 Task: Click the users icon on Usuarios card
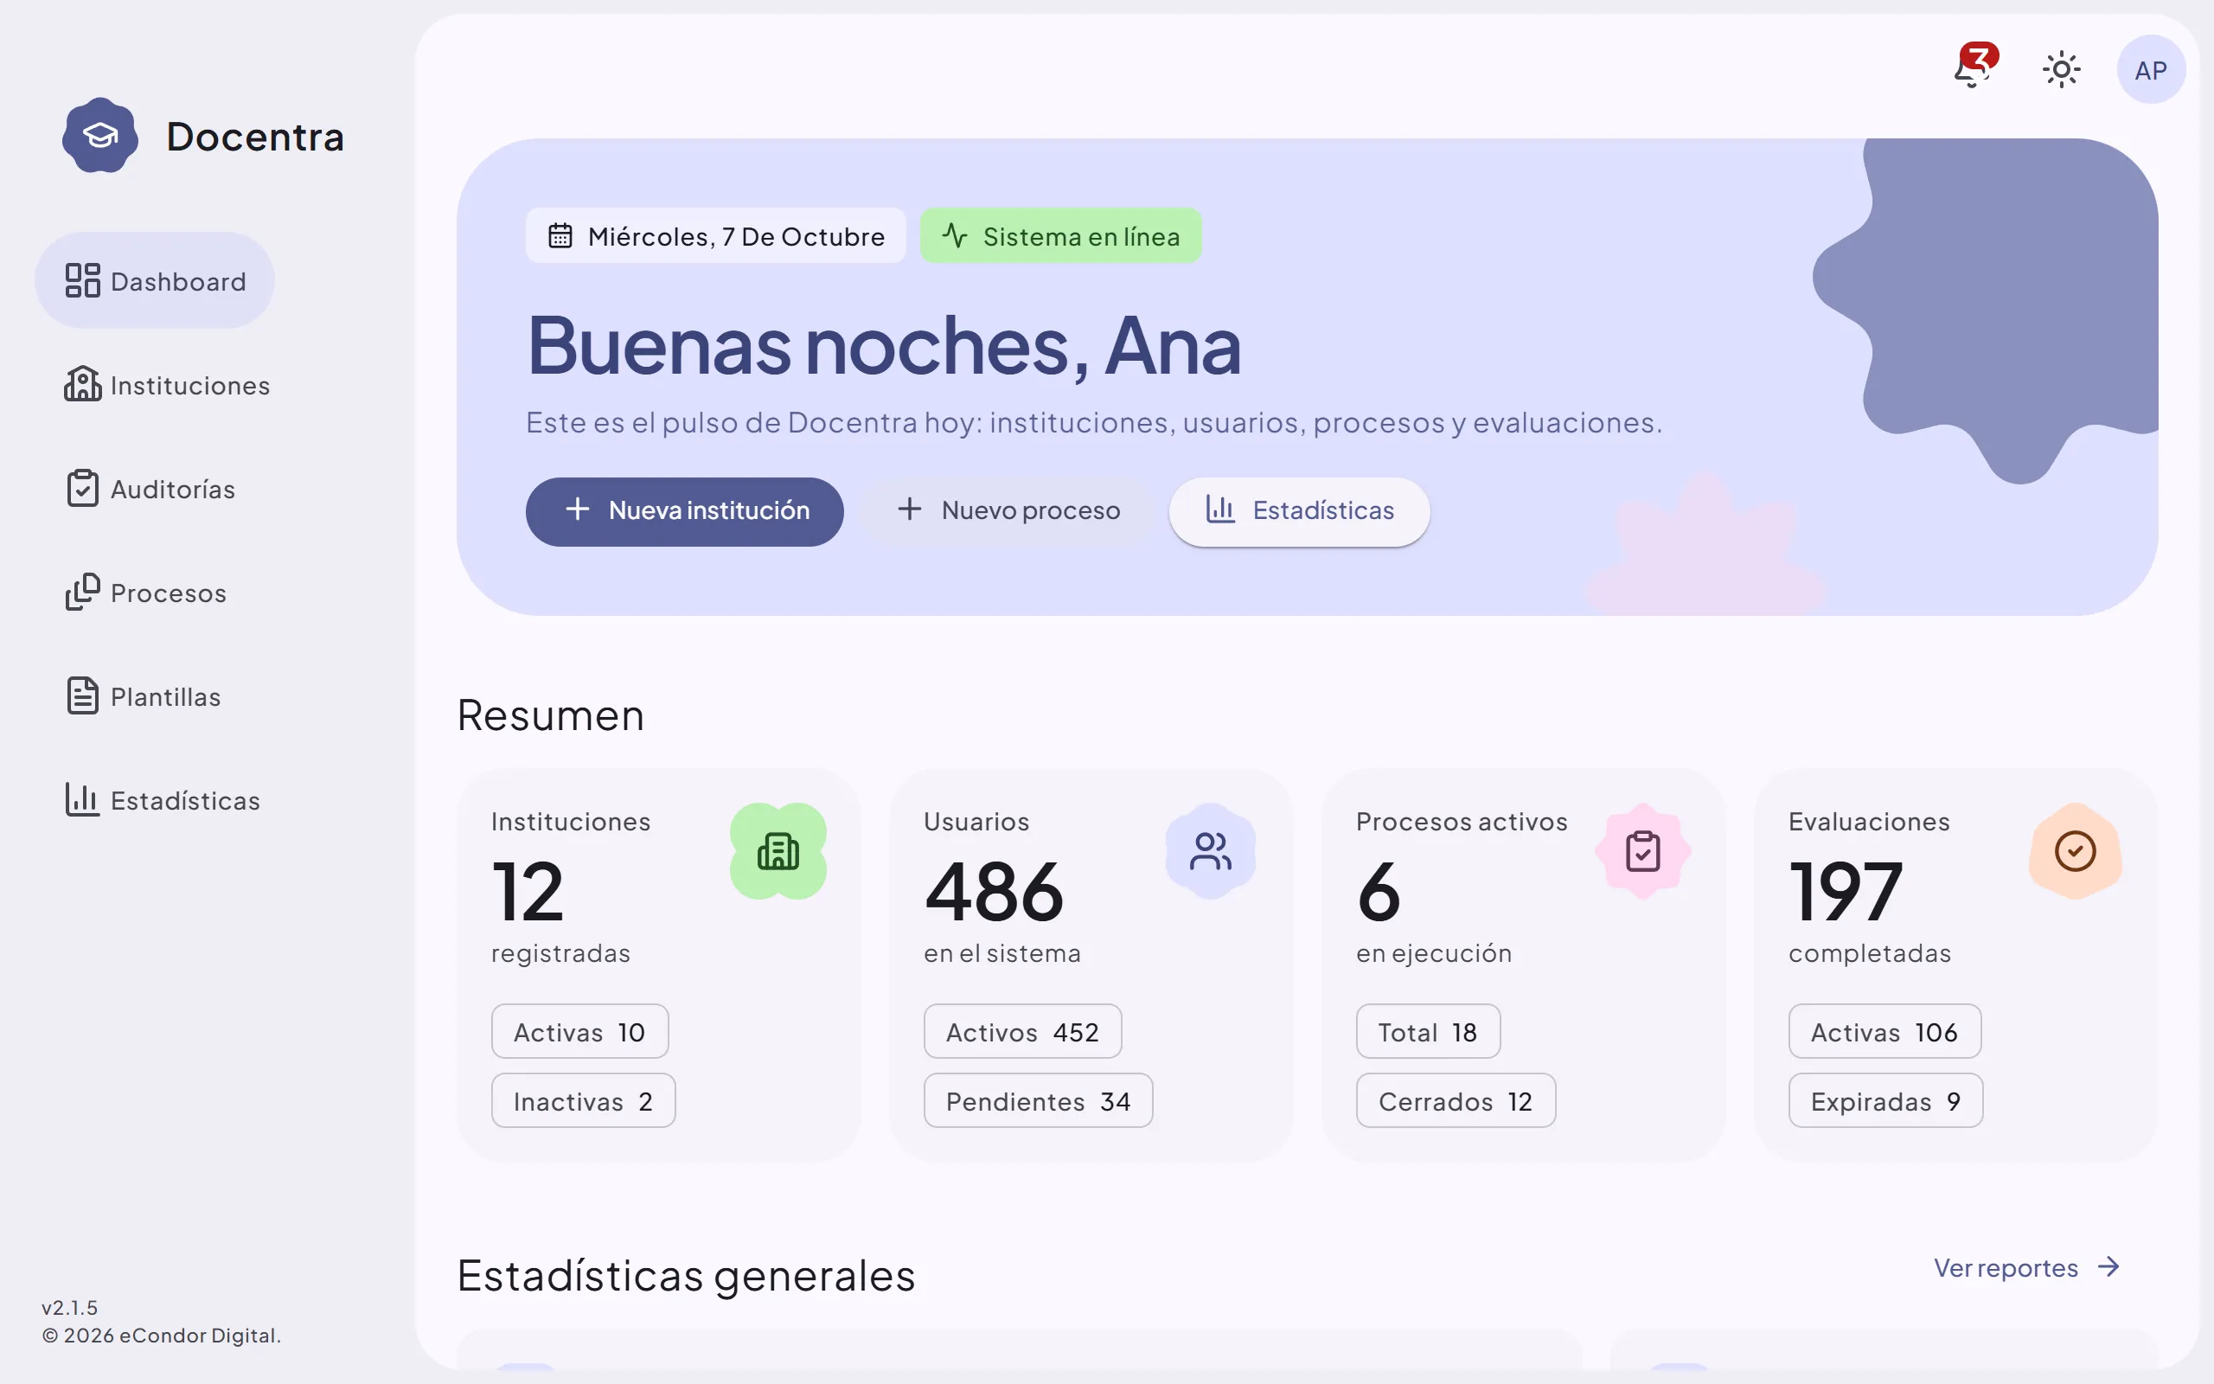click(1211, 850)
